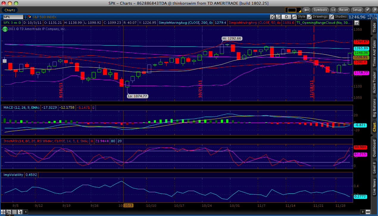Open the Level II sidebar tab
378x216 pixels.
coord(374,168)
